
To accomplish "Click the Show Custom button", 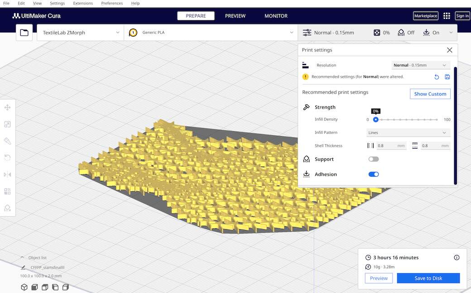I will click(430, 94).
